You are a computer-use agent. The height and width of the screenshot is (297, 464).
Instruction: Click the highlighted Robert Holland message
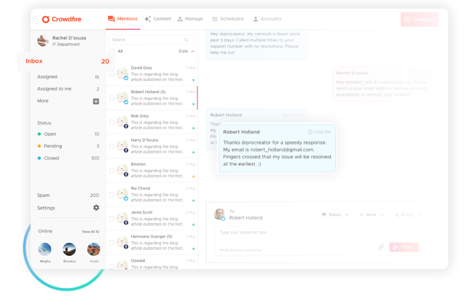(x=277, y=148)
